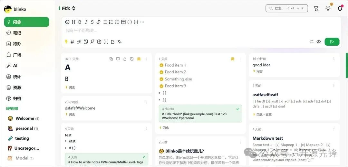This screenshot has height=167, width=348.
Task: Uncheck the Food item 1 checkbox
Action: coord(161,65)
